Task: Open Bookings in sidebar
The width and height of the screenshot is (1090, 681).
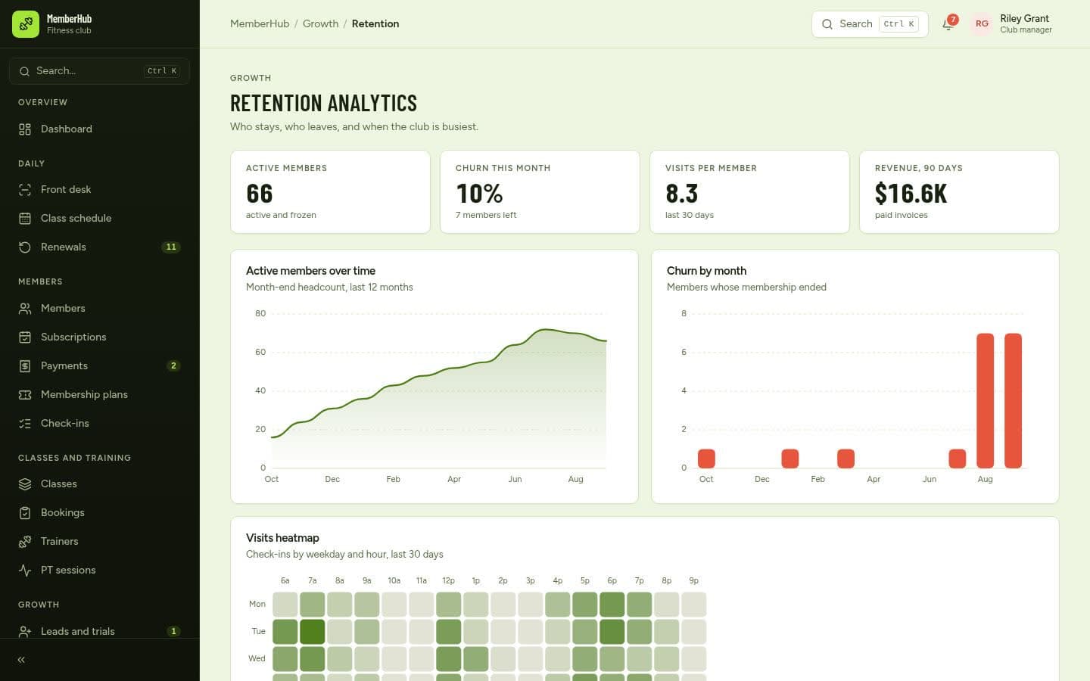Action: pos(100,513)
